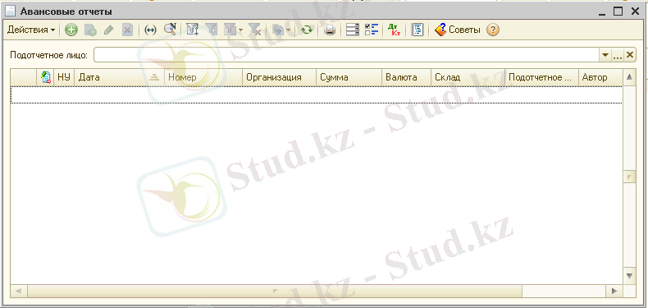
Task: Open search by number icon
Action: (170, 30)
